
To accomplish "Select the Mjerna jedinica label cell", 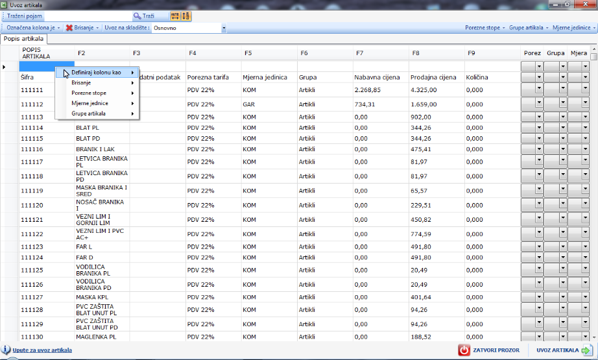I will [x=269, y=77].
